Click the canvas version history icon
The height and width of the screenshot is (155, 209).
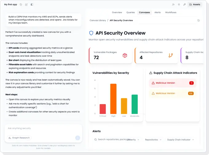click(199, 21)
